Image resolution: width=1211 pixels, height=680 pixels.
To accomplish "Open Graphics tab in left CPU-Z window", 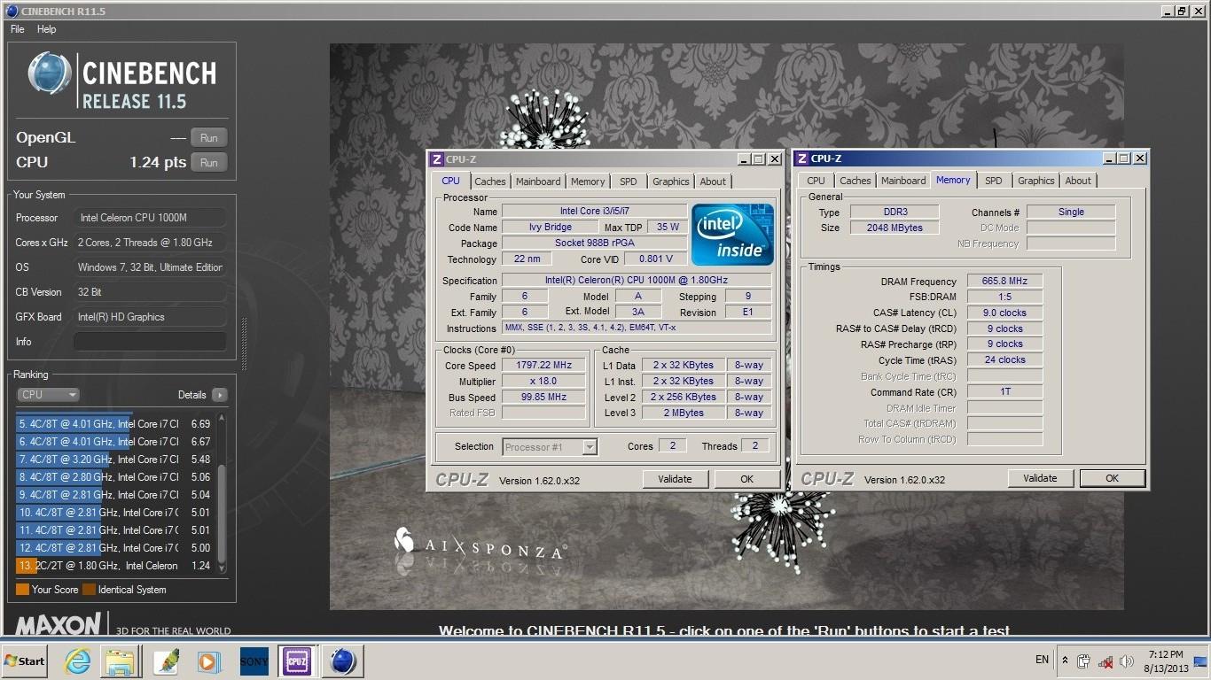I will point(671,182).
